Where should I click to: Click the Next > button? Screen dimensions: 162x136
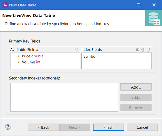(x=75, y=127)
